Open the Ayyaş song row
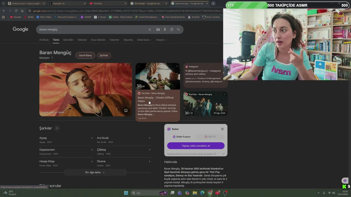Screen dimensions: 351x197 click(66, 140)
